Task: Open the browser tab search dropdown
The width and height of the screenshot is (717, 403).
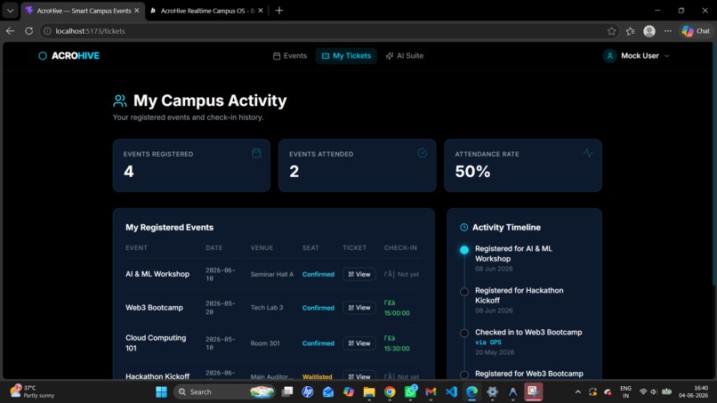Action: click(10, 11)
